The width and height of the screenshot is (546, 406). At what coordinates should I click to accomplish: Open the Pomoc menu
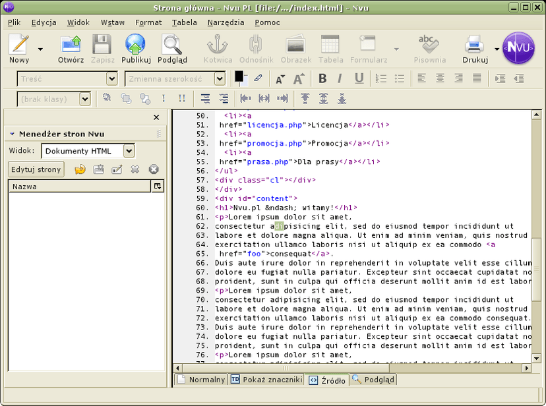click(x=267, y=22)
